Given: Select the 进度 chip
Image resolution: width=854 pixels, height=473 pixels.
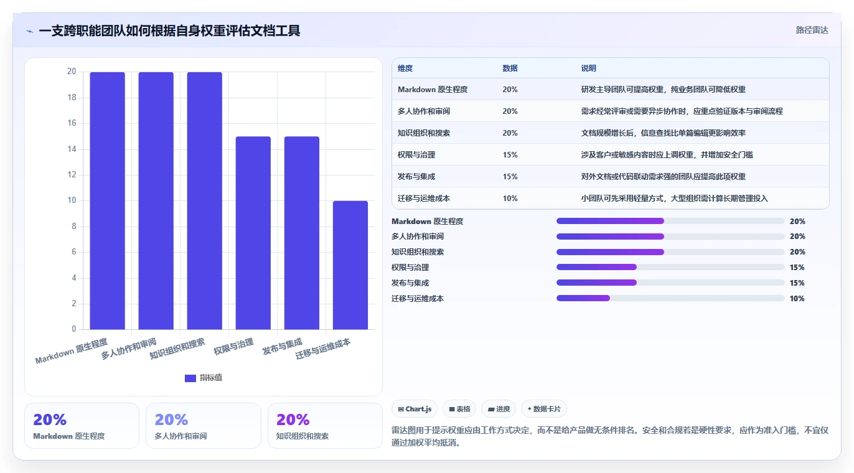Looking at the screenshot, I should (x=499, y=409).
